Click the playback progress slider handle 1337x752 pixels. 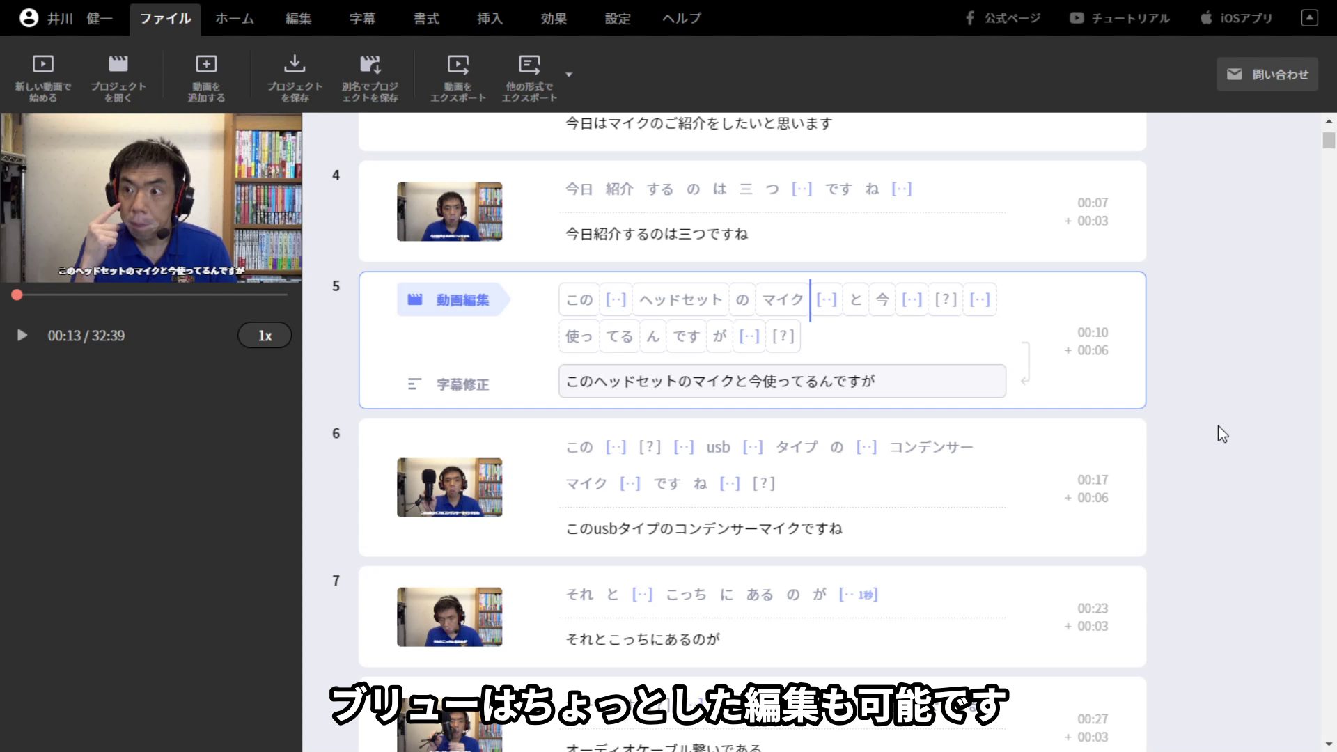pos(17,295)
